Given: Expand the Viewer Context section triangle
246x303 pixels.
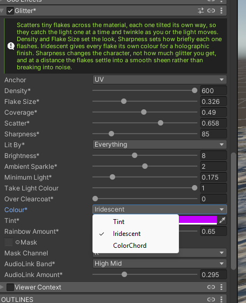Looking at the screenshot, I should click(2, 287).
